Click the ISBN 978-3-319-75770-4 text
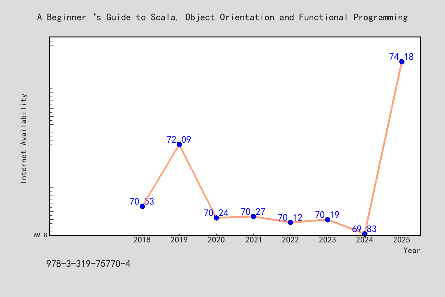This screenshot has height=297, width=445. pyautogui.click(x=88, y=264)
